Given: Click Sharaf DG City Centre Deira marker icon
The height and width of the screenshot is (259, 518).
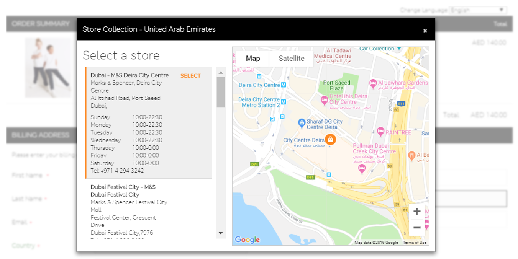Looking at the screenshot, I should click(302, 123).
